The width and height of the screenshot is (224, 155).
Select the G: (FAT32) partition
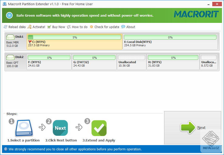(x=94, y=62)
